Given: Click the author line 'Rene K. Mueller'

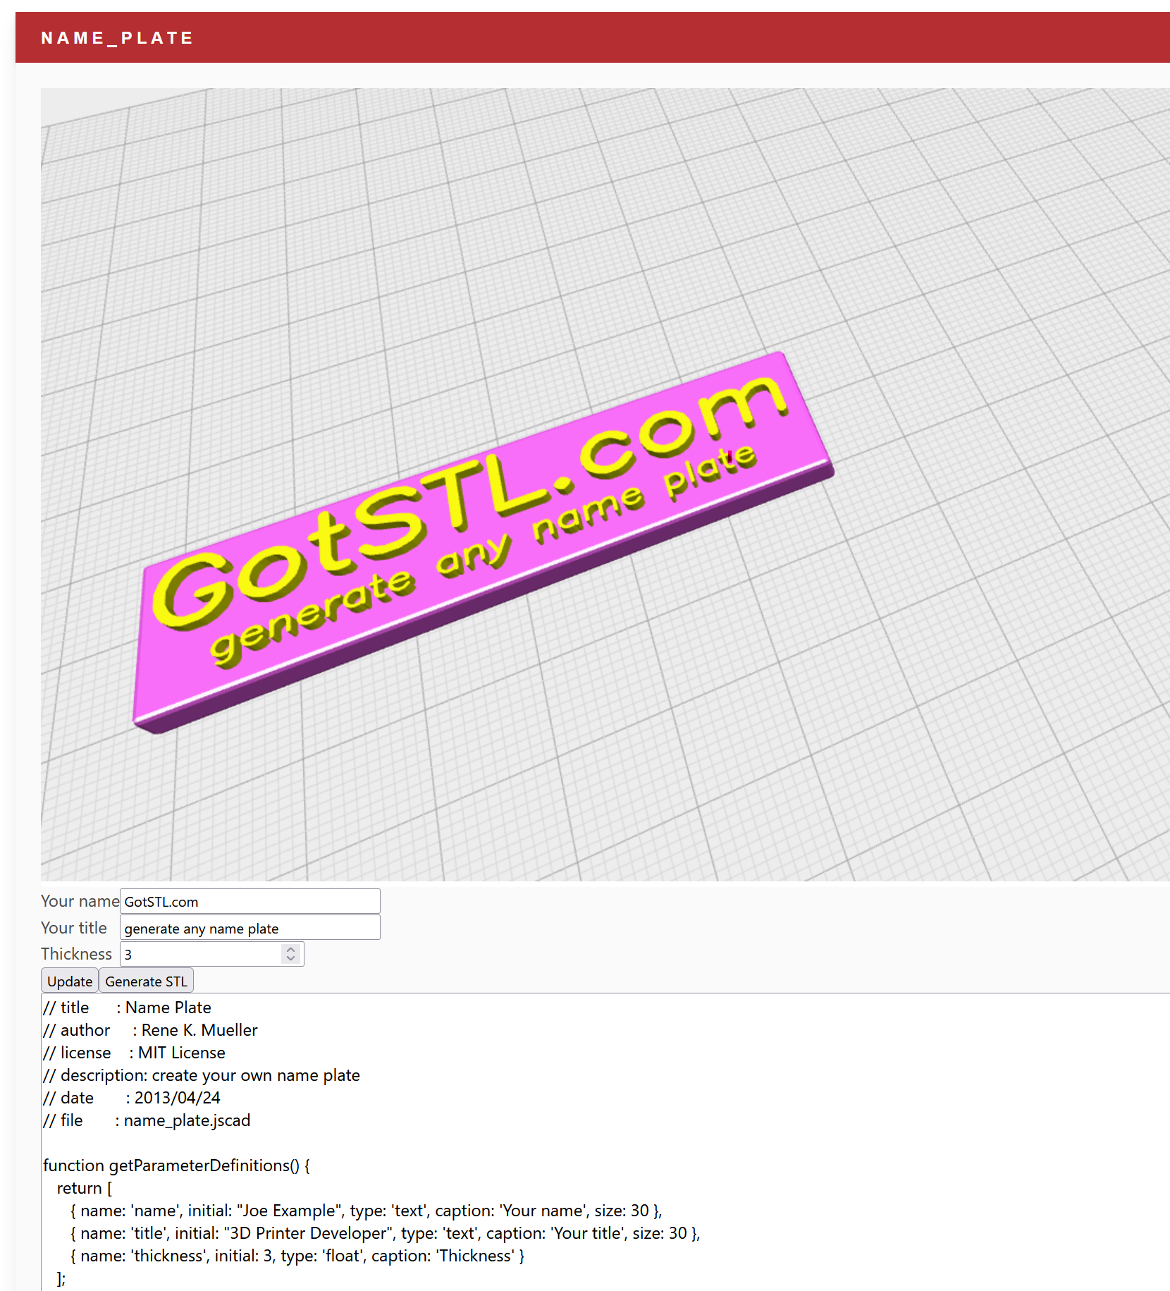Looking at the screenshot, I should pos(150,1030).
